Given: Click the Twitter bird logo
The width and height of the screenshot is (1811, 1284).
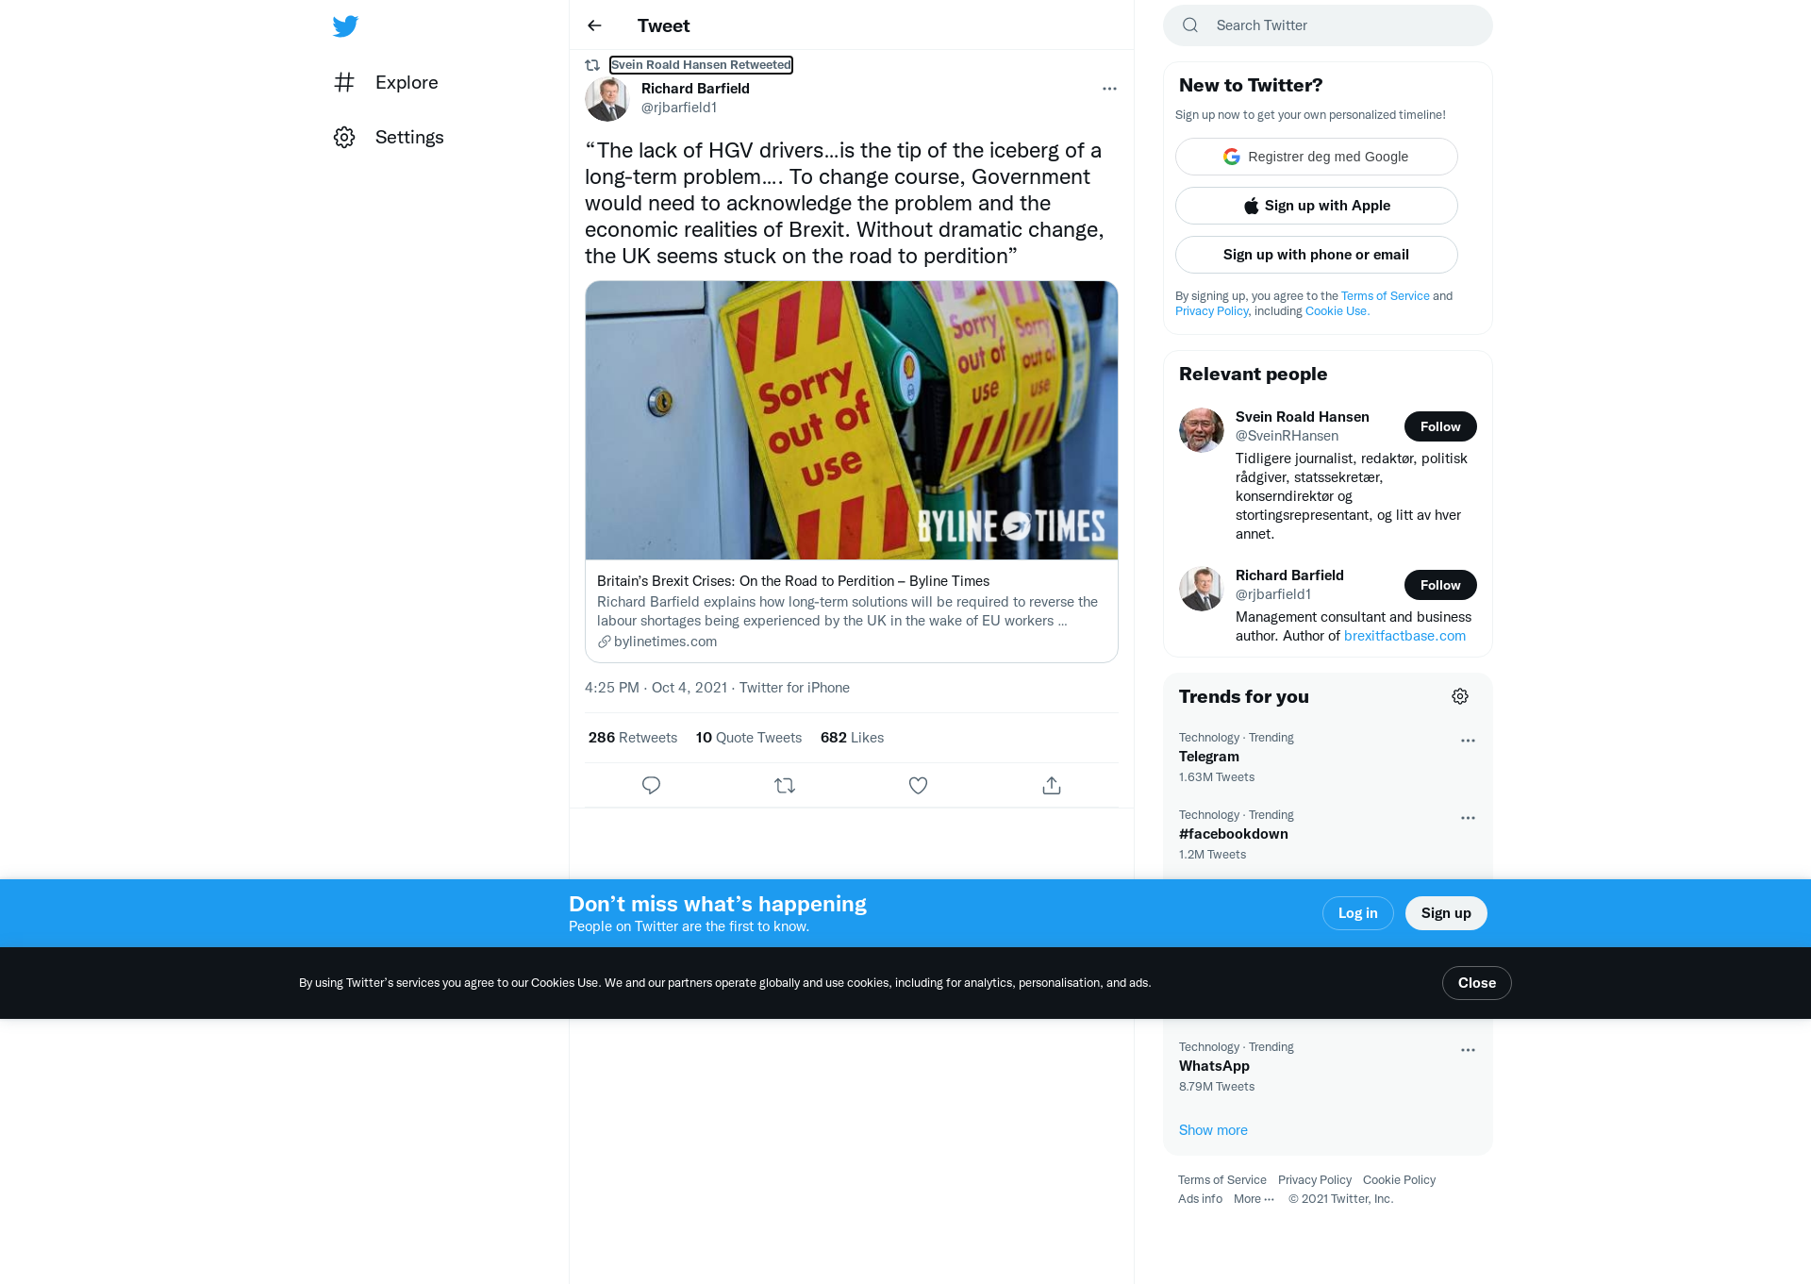Looking at the screenshot, I should click(x=345, y=26).
